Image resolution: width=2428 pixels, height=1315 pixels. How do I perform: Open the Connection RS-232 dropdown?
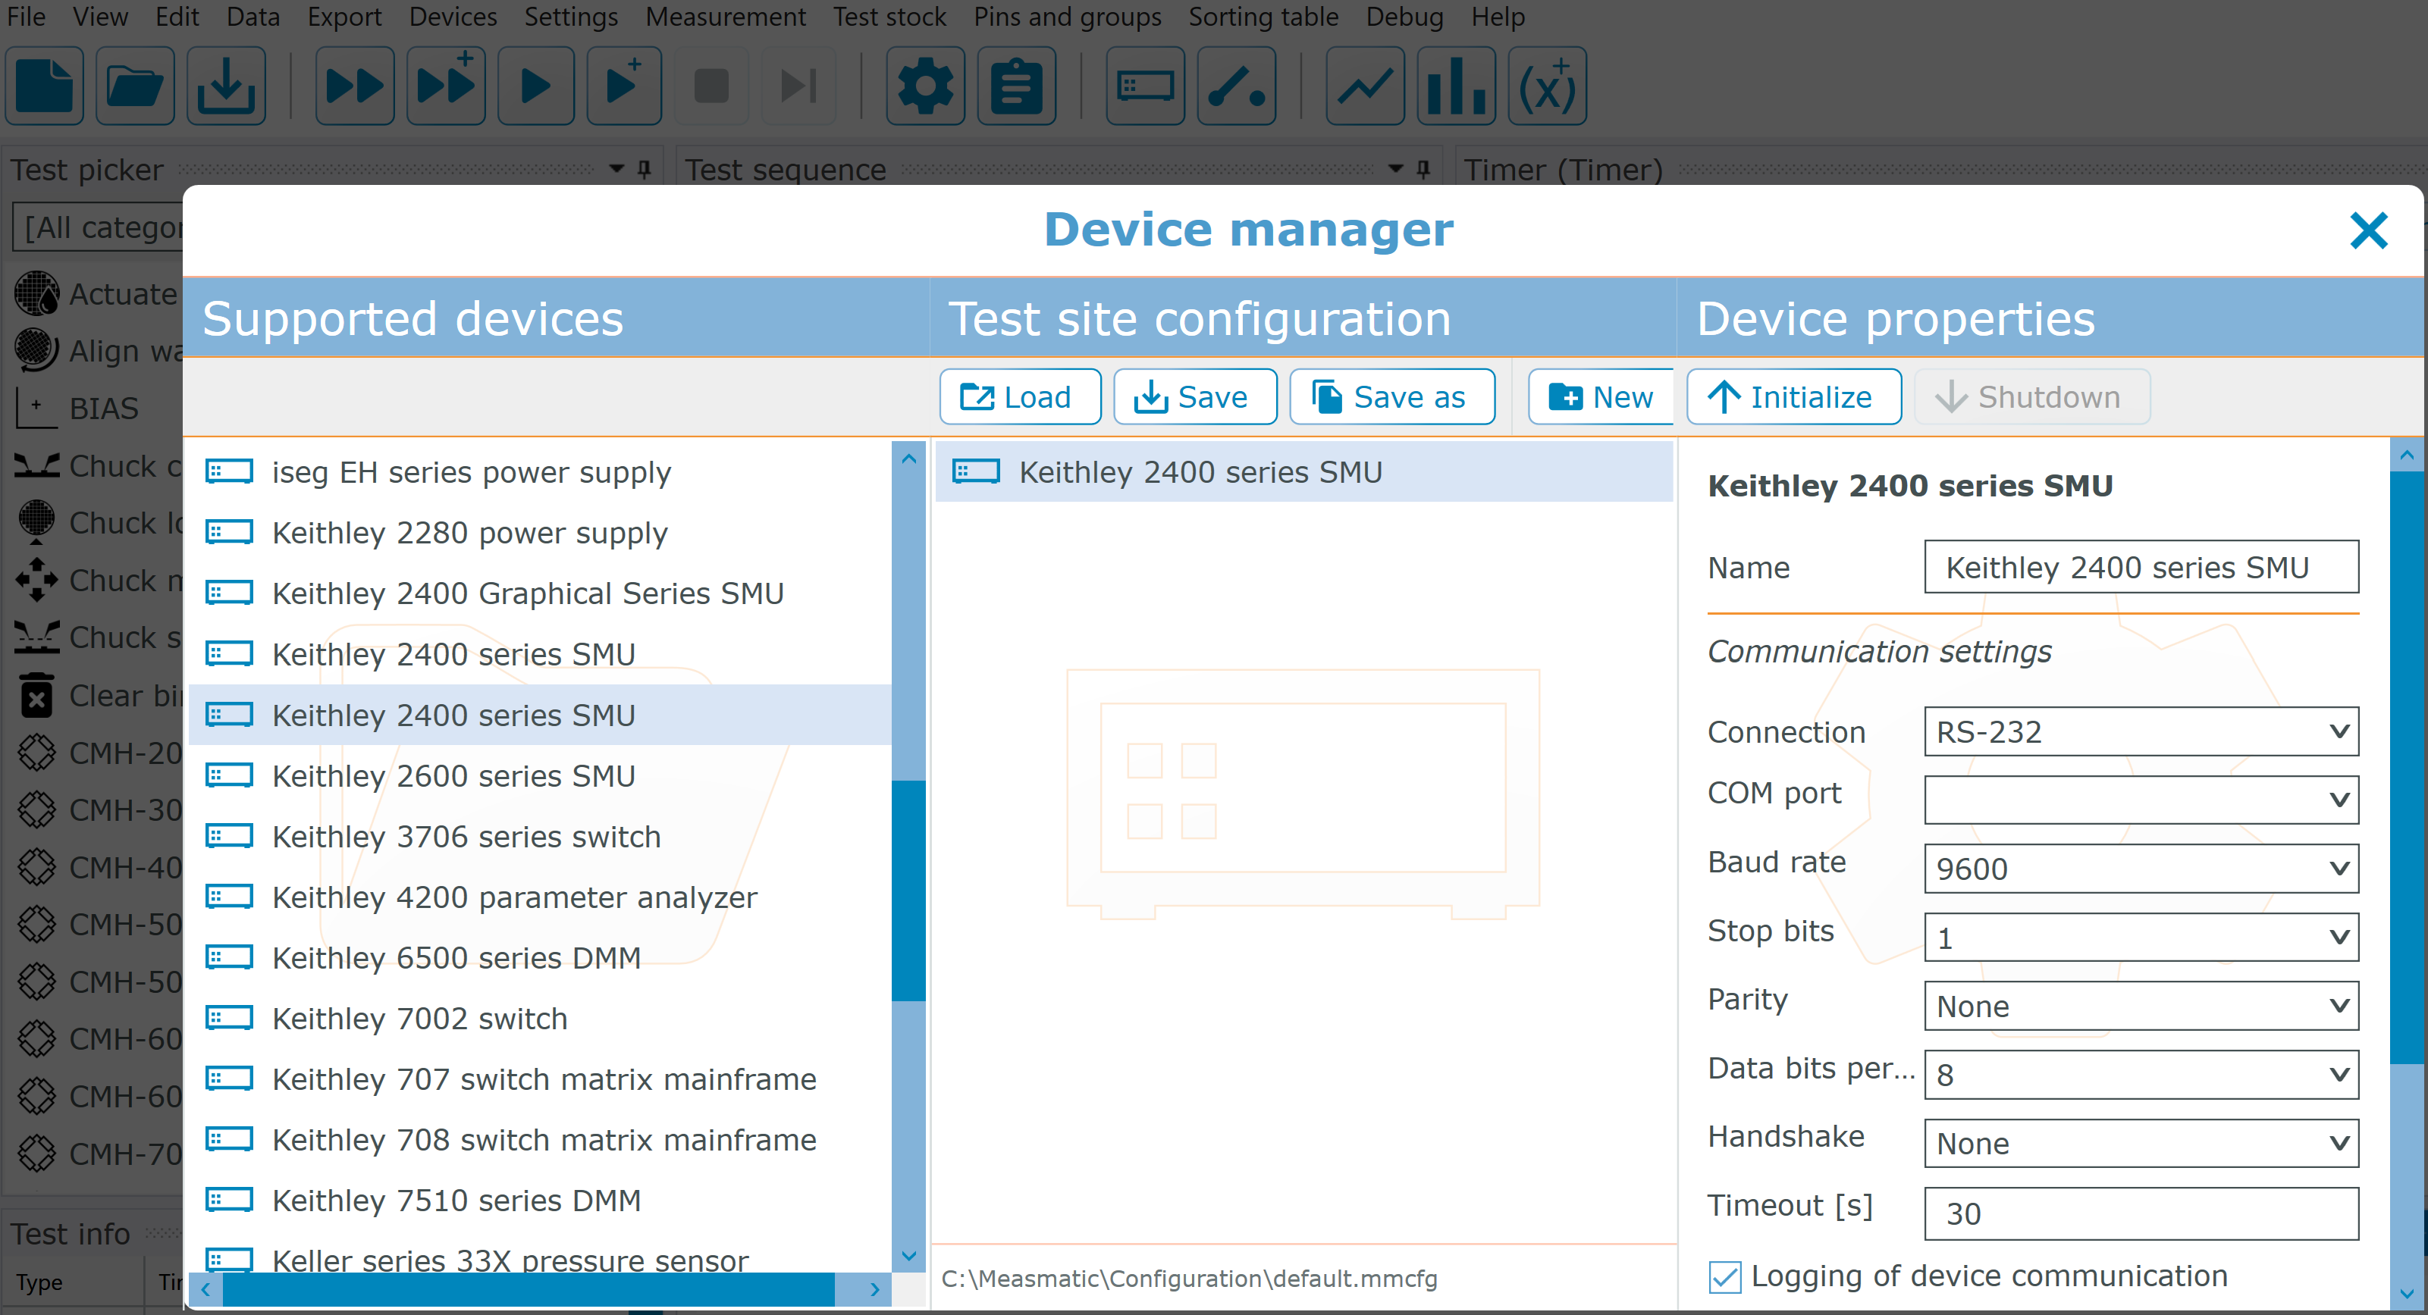tap(2141, 732)
